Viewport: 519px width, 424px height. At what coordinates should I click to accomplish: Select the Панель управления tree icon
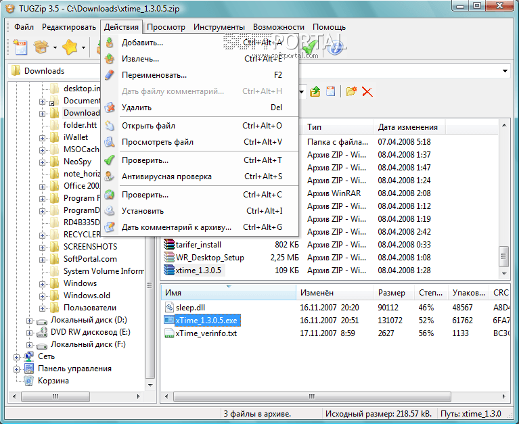pyautogui.click(x=29, y=369)
